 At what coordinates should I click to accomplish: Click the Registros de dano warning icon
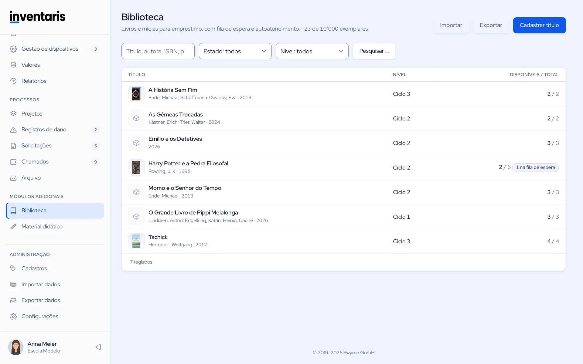click(x=13, y=130)
